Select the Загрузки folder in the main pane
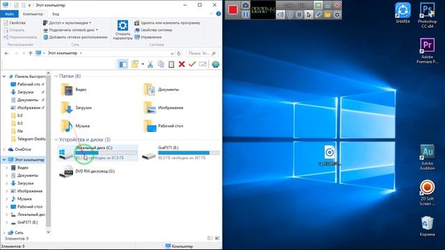 [76, 108]
